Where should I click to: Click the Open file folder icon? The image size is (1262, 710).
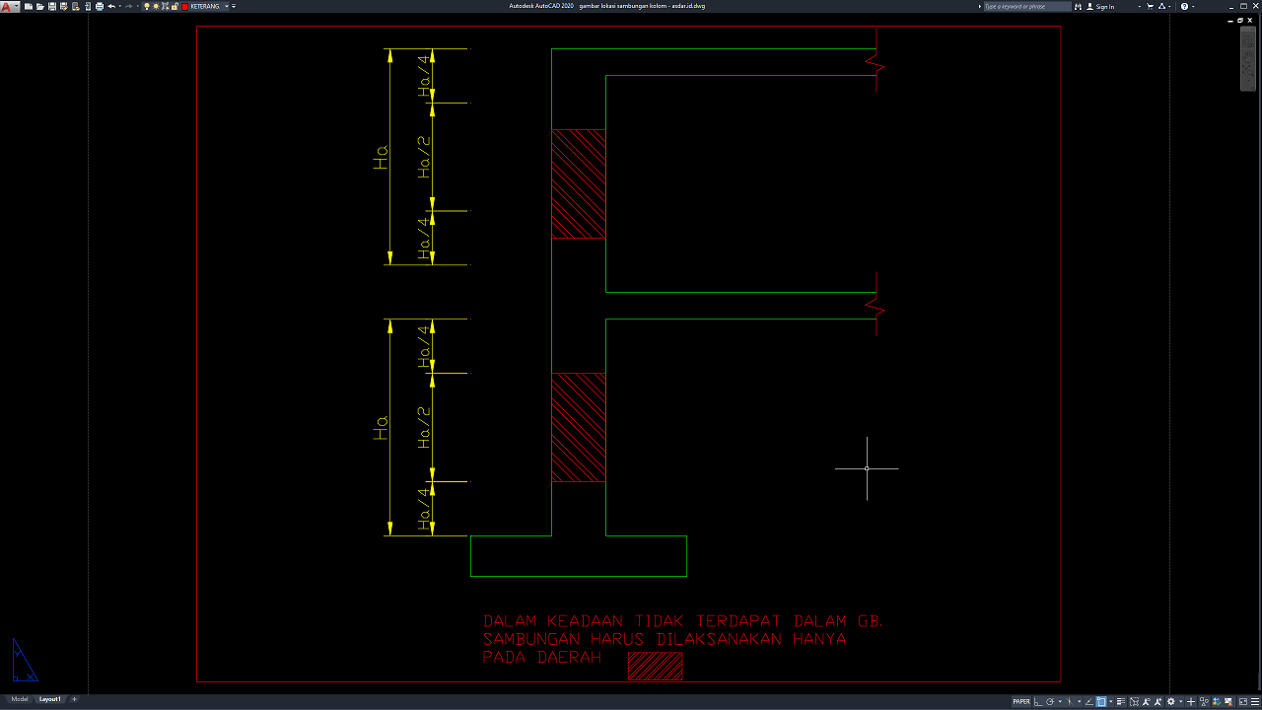39,6
